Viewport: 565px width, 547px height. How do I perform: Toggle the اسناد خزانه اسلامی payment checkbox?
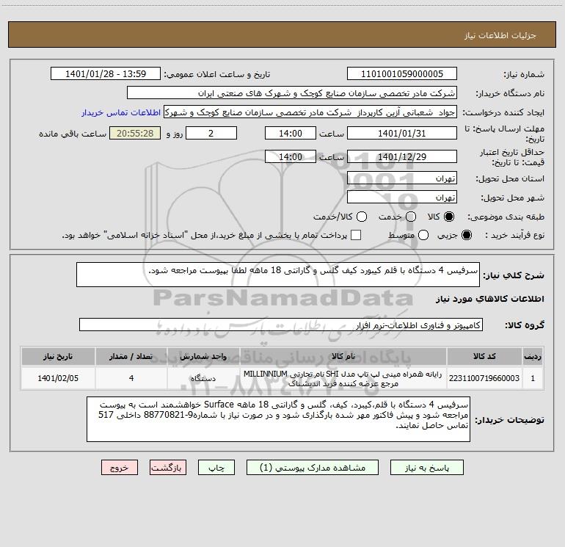(356, 235)
